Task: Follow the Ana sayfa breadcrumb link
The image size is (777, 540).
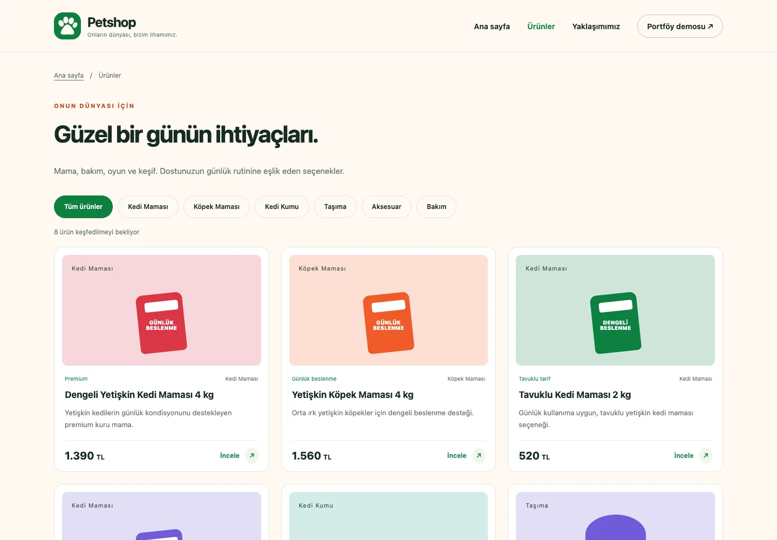Action: tap(69, 76)
